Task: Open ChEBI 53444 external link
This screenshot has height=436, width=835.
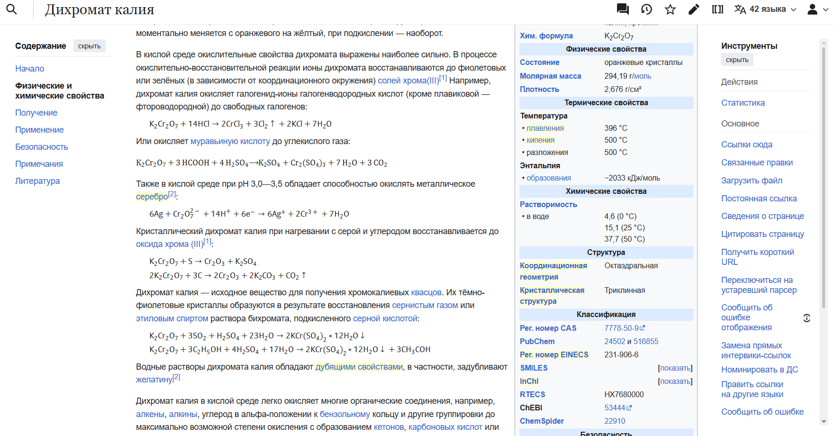Action: tap(618, 408)
